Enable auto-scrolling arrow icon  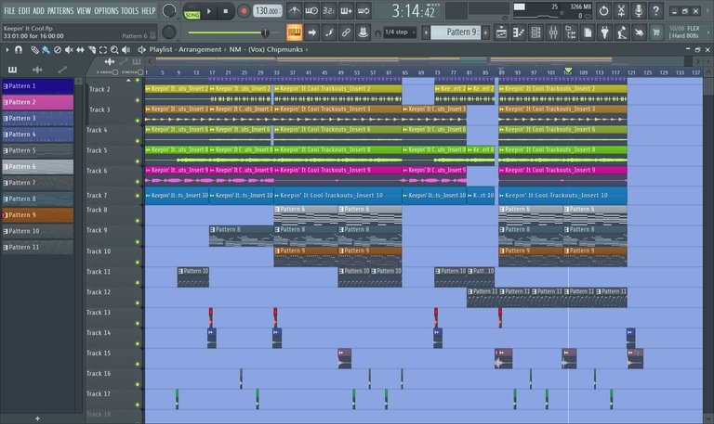coord(312,32)
